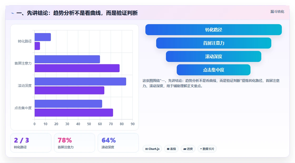Open the Chart.js chip
This screenshot has height=163, width=295.
(152, 149)
